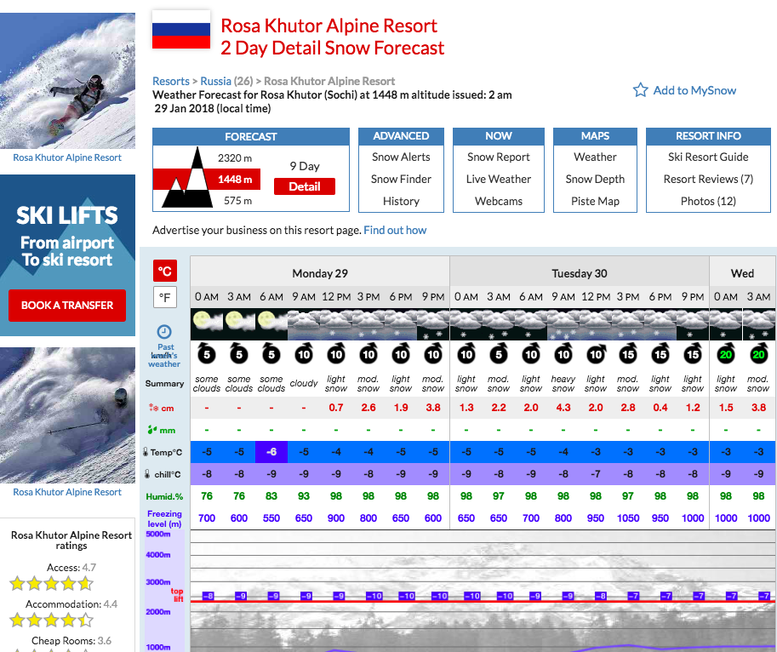Select the 1448 m elevation level

tap(235, 180)
